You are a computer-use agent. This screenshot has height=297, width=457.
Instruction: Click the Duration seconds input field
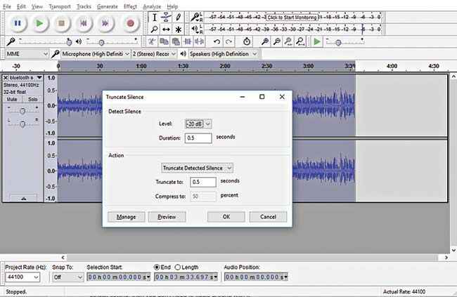(x=198, y=138)
